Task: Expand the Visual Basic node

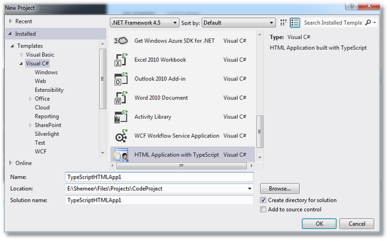Action: (x=22, y=55)
